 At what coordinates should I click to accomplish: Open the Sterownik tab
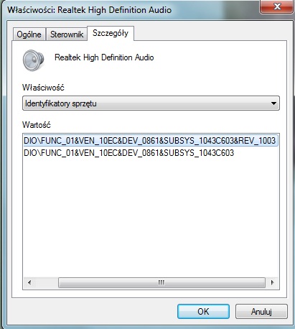tap(67, 34)
